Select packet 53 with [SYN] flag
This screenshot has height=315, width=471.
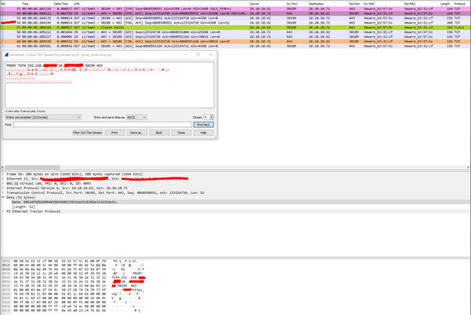pos(235,9)
